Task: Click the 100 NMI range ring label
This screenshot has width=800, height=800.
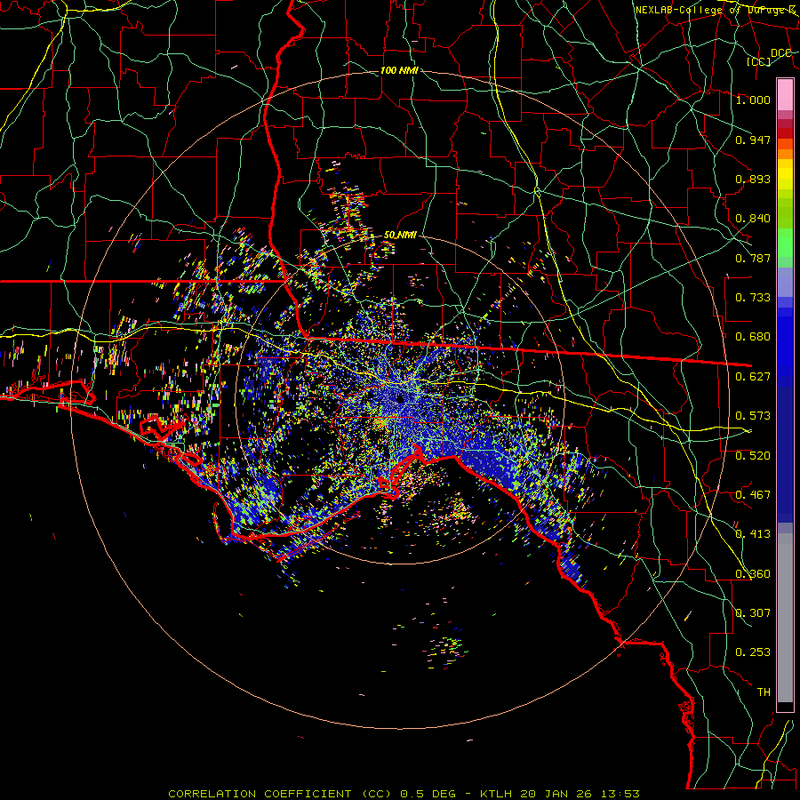Action: [x=399, y=70]
